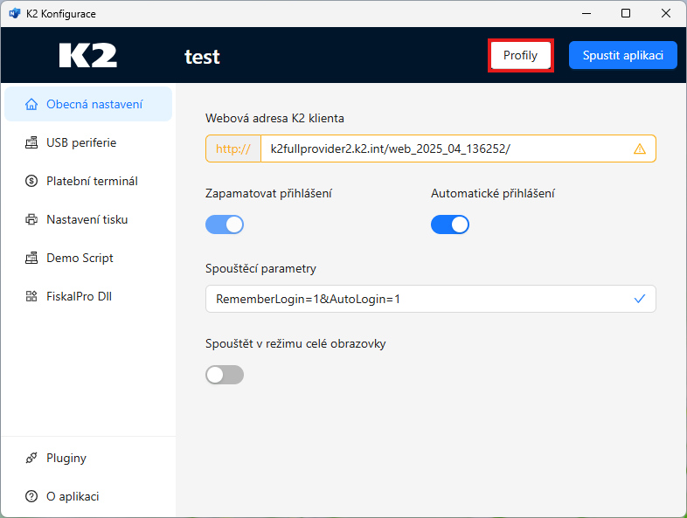This screenshot has width=687, height=518.
Task: Click the warning triangle in the address field
Action: [x=640, y=148]
